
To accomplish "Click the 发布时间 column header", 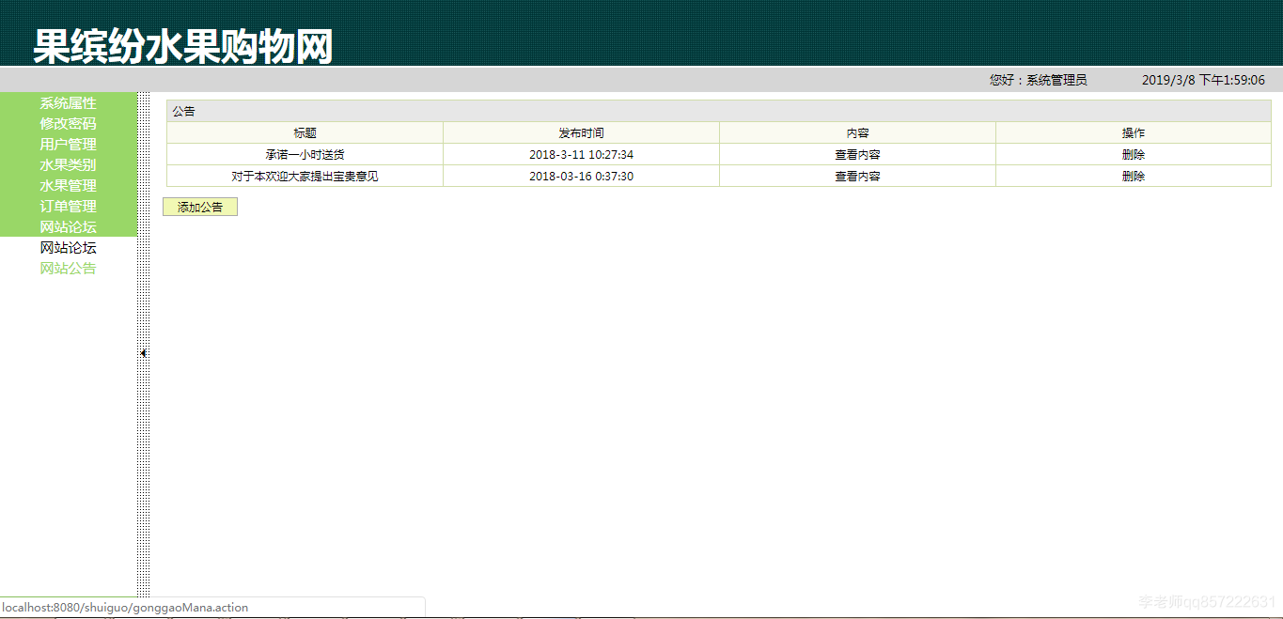I will click(x=580, y=132).
